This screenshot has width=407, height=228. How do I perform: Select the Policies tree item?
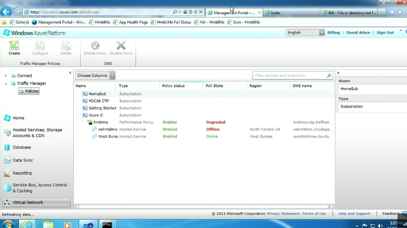29,91
